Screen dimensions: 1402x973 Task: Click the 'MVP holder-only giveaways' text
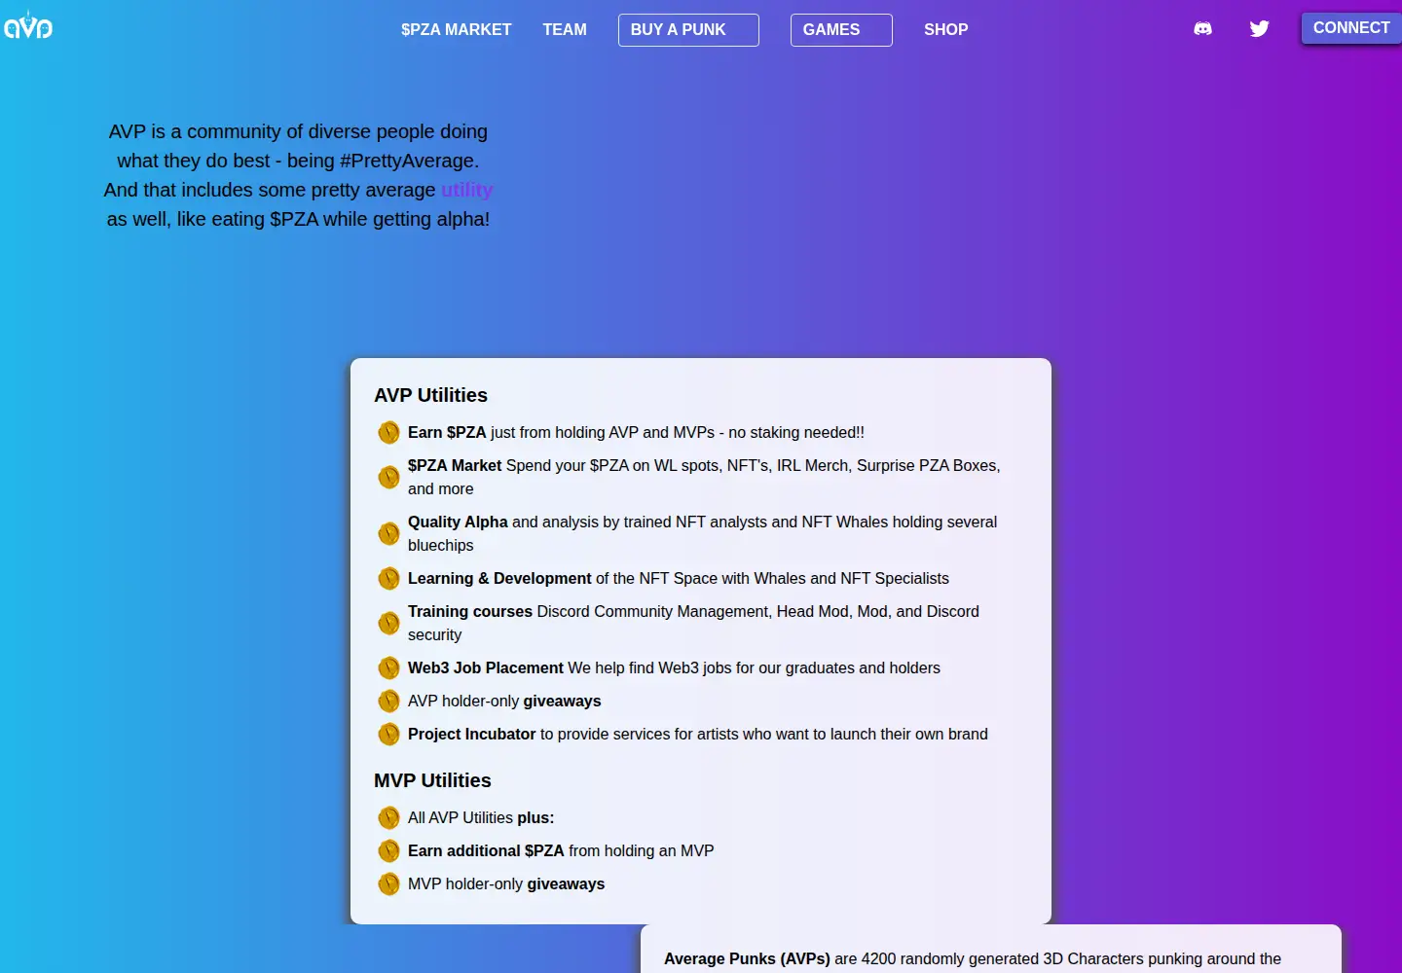coord(506,883)
